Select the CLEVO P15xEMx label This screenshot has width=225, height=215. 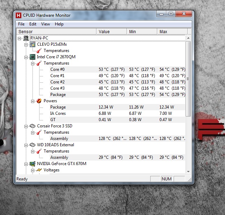coord(52,44)
